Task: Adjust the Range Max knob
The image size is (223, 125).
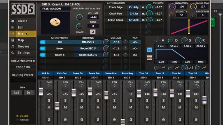Action: pos(193,7)
